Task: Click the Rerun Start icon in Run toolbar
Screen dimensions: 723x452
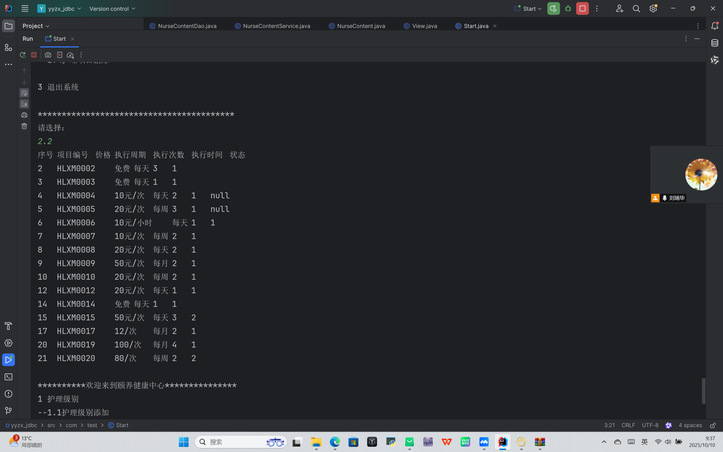Action: (23, 55)
